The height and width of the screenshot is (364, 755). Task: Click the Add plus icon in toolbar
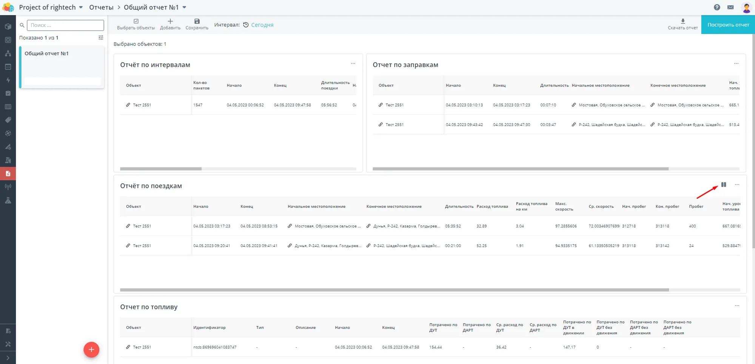click(x=170, y=22)
